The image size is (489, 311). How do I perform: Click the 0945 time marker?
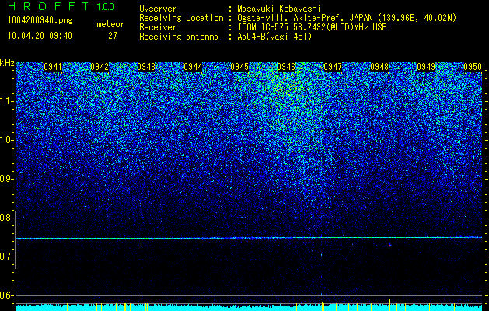(x=239, y=67)
